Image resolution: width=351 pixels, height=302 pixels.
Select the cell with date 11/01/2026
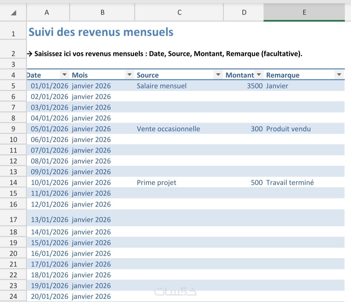tap(48, 193)
